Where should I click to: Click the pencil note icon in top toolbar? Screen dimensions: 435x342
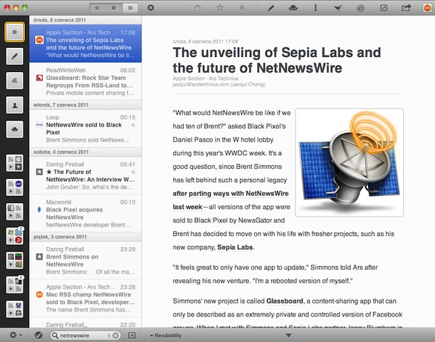271,8
